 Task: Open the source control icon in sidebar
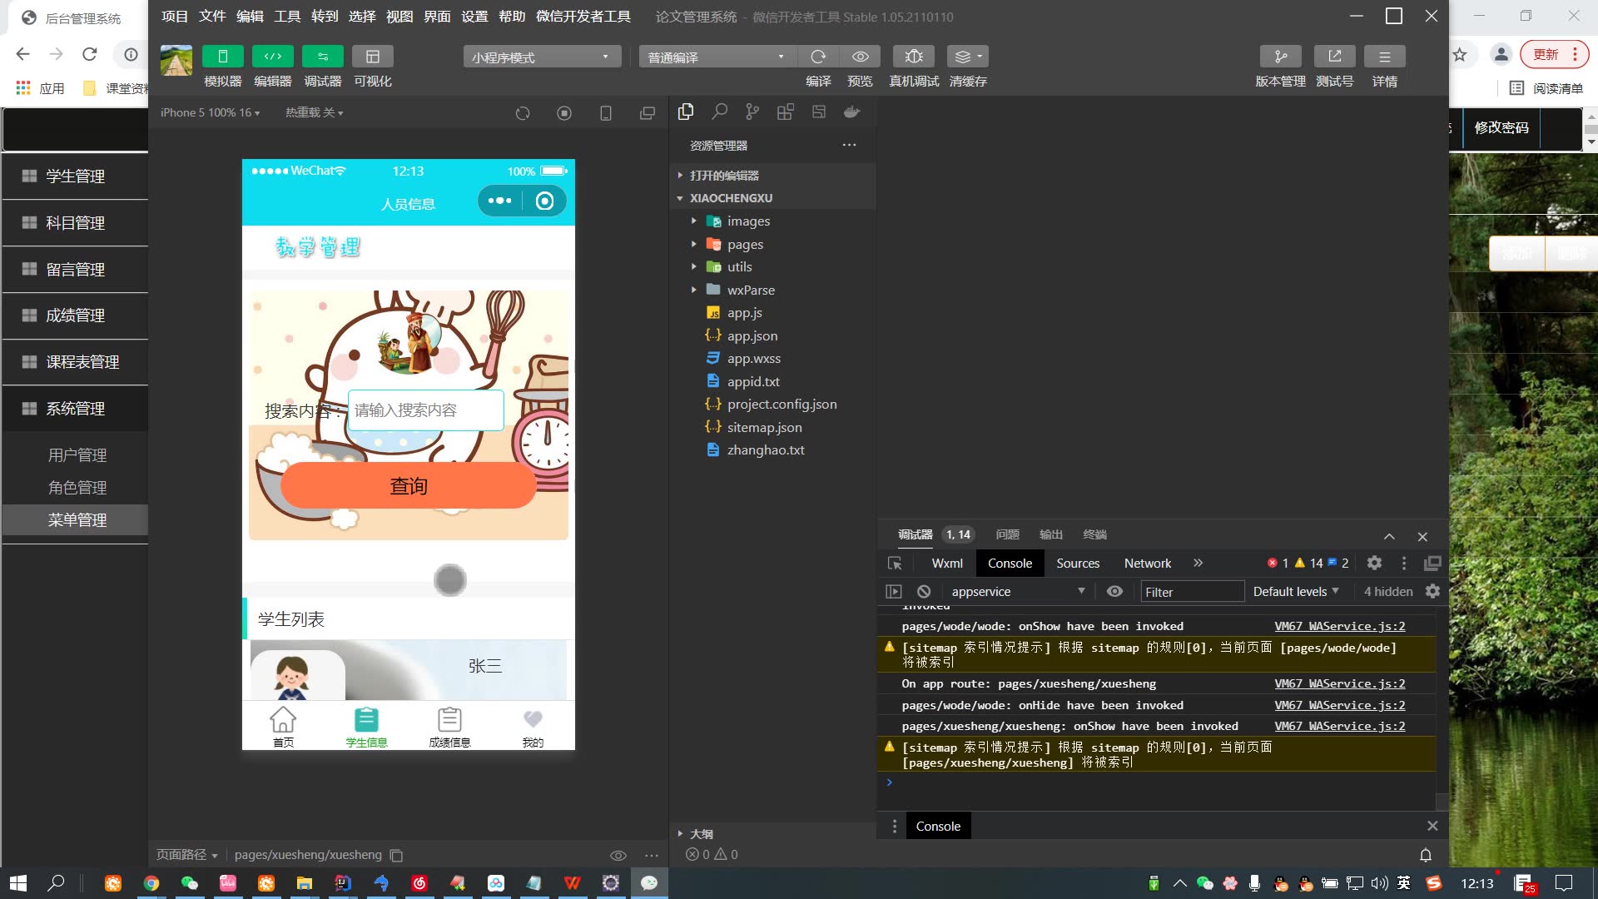pos(752,112)
